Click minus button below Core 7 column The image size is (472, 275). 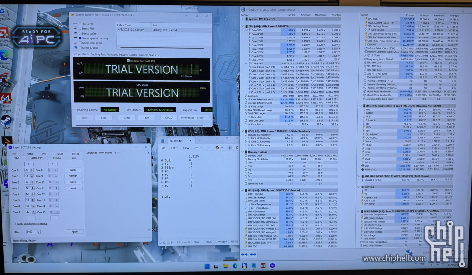click(30, 218)
